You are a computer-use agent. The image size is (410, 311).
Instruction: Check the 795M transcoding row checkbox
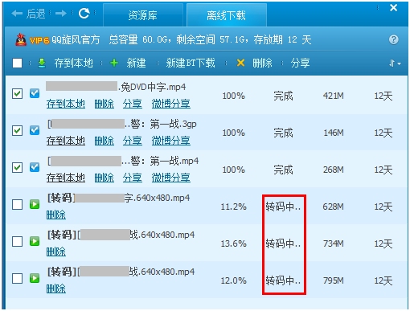tap(17, 279)
